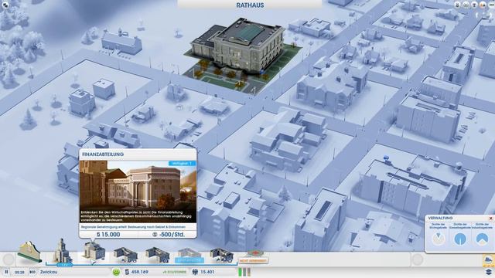Open the player avatar icon
495x278 pixels.
(483, 5)
